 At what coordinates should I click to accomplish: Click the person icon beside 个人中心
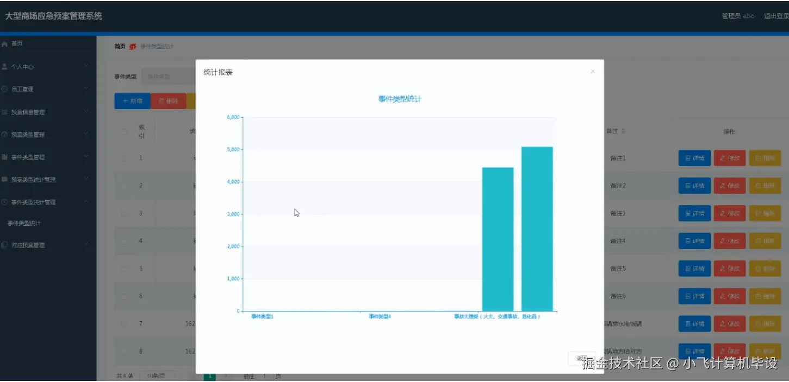(x=5, y=67)
